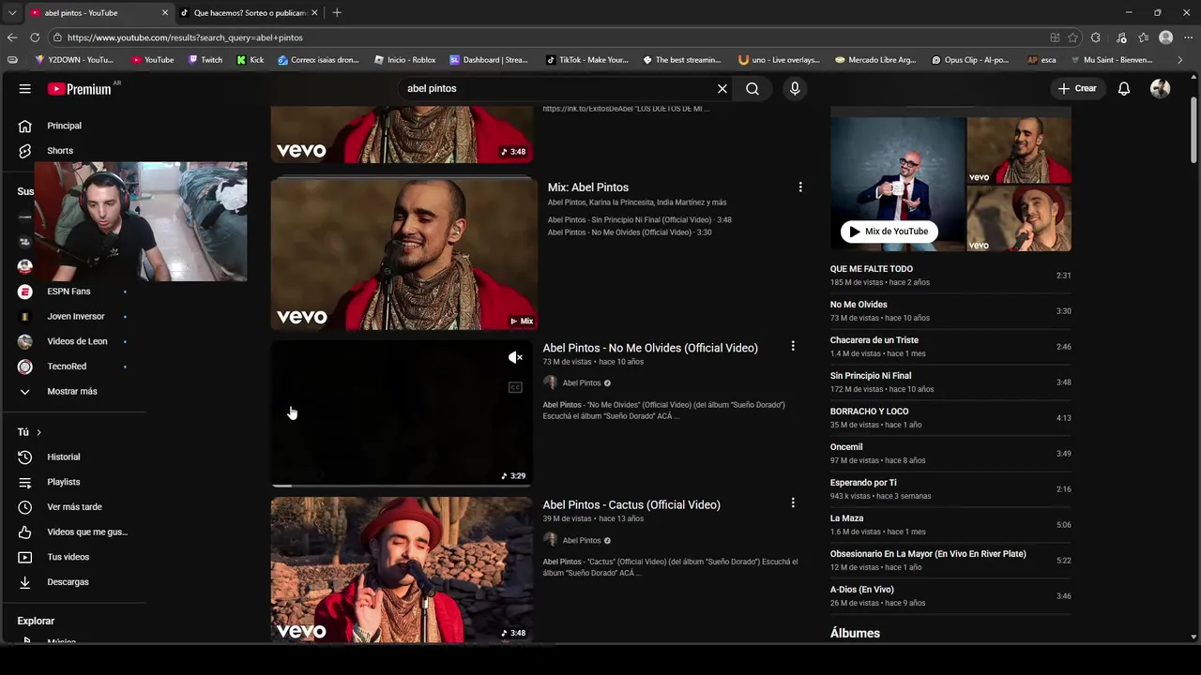Open the account avatar menu
The width and height of the screenshot is (1201, 675).
pos(1161,88)
